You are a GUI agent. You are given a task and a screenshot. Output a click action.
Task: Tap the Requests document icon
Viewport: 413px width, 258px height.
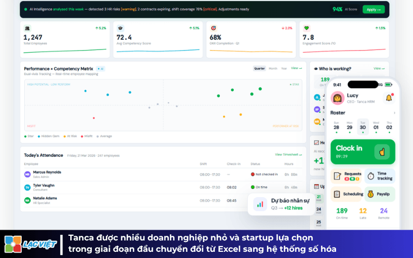pos(338,176)
